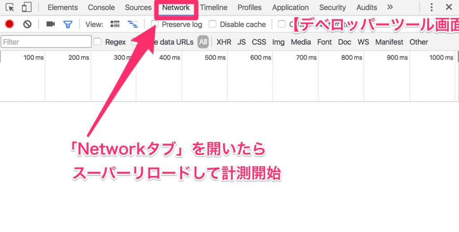Open the Elements tab
This screenshot has height=232, width=459.
pyautogui.click(x=63, y=8)
